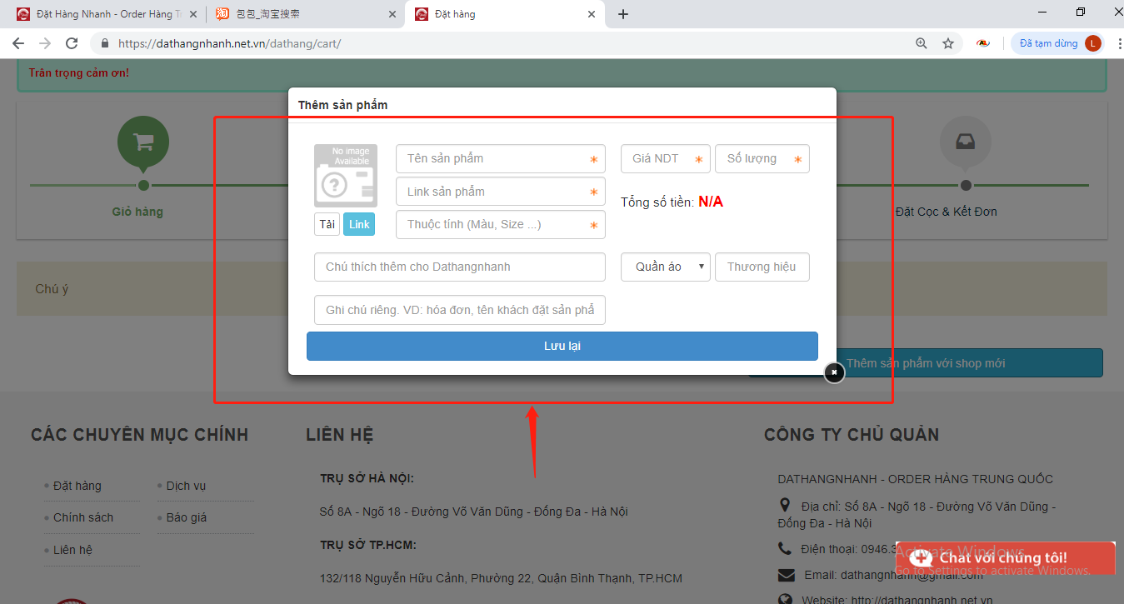
Task: Open the Báo giá footer link
Action: pos(187,517)
